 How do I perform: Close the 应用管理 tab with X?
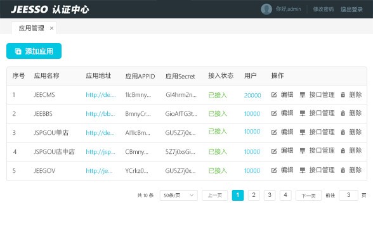[x=51, y=28]
